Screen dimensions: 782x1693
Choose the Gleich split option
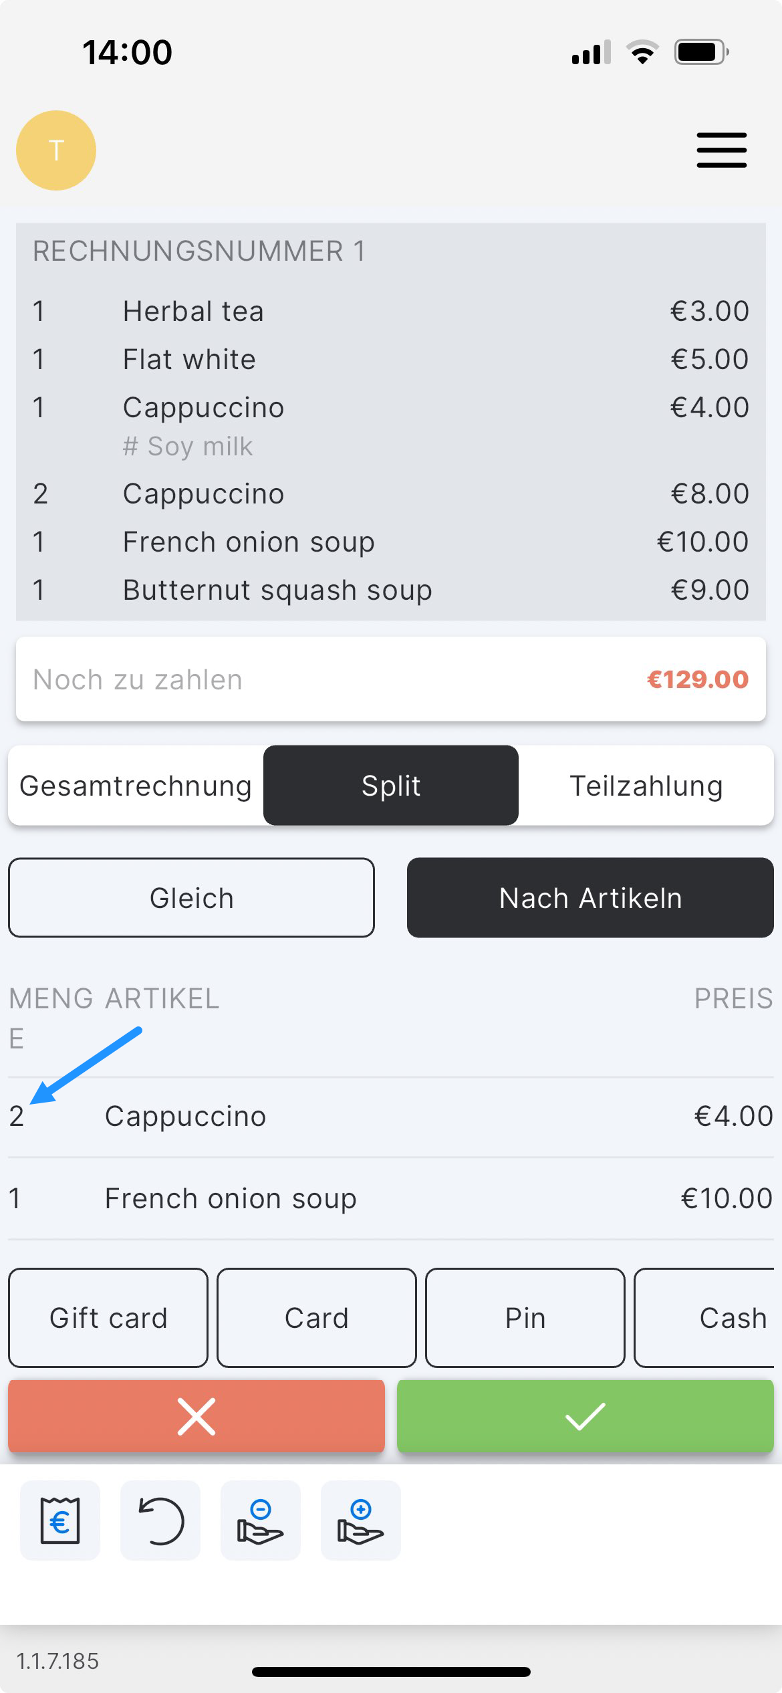(x=191, y=898)
